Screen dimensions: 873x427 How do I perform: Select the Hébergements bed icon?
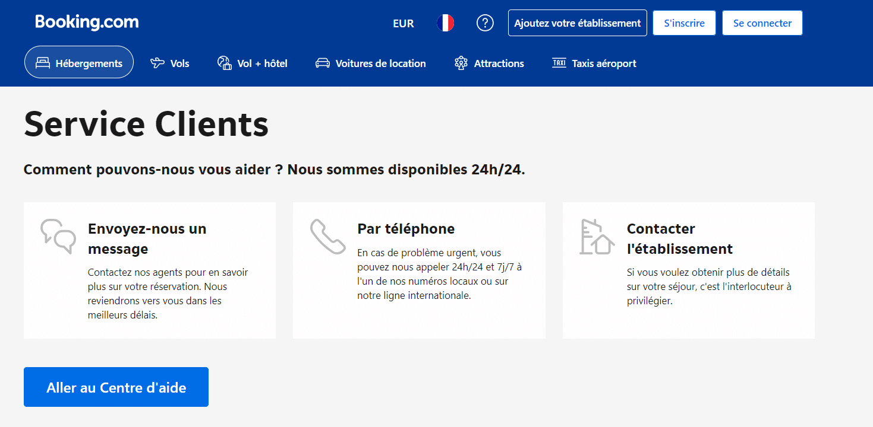click(x=42, y=62)
